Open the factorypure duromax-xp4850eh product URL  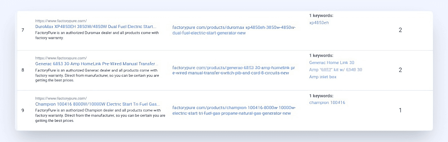click(234, 30)
